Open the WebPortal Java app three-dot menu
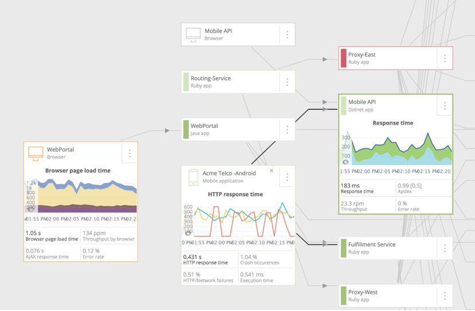Image resolution: width=475 pixels, height=311 pixels. click(287, 130)
